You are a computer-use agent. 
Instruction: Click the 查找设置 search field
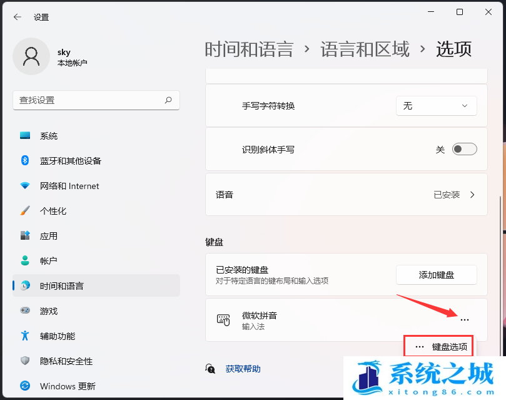click(96, 100)
